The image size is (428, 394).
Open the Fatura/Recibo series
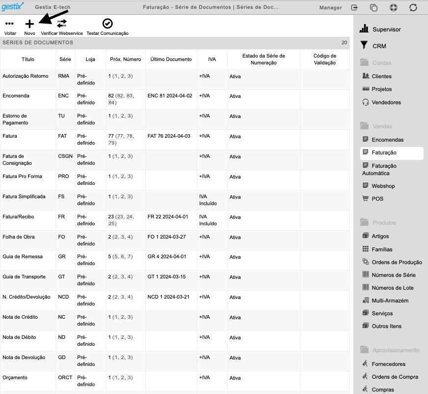tap(18, 216)
